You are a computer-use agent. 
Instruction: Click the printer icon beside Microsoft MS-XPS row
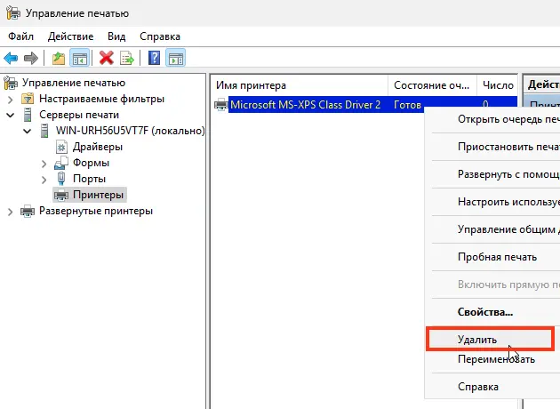221,105
